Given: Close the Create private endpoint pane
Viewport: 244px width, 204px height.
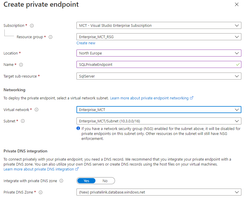Looking at the screenshot, I should [x=236, y=5].
